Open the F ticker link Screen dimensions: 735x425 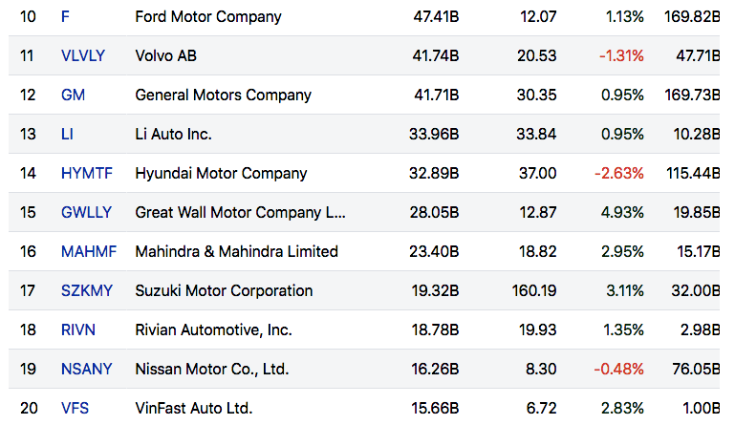65,16
